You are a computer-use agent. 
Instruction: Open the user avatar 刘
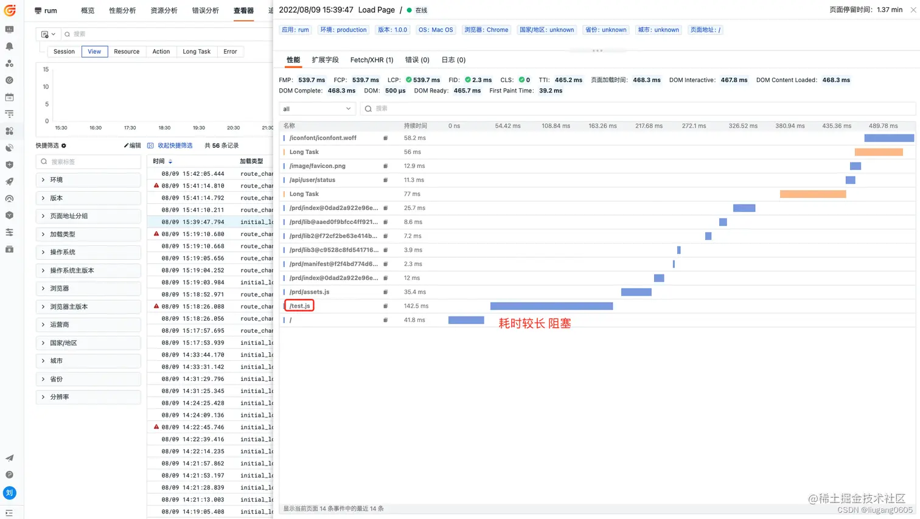point(10,493)
